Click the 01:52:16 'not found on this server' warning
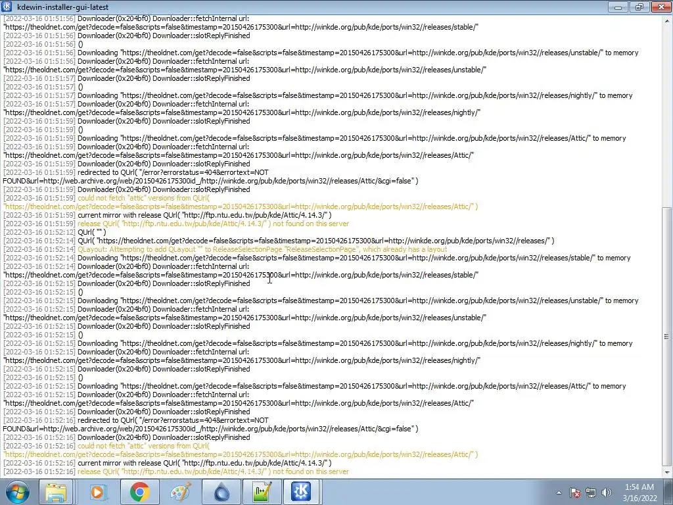The image size is (673, 505). pyautogui.click(x=176, y=471)
